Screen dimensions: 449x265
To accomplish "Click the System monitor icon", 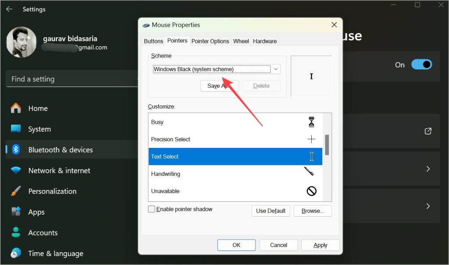I will pos(16,129).
